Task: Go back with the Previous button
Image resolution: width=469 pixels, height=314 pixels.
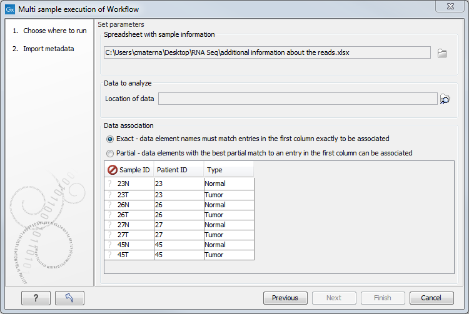Action: [x=285, y=298]
